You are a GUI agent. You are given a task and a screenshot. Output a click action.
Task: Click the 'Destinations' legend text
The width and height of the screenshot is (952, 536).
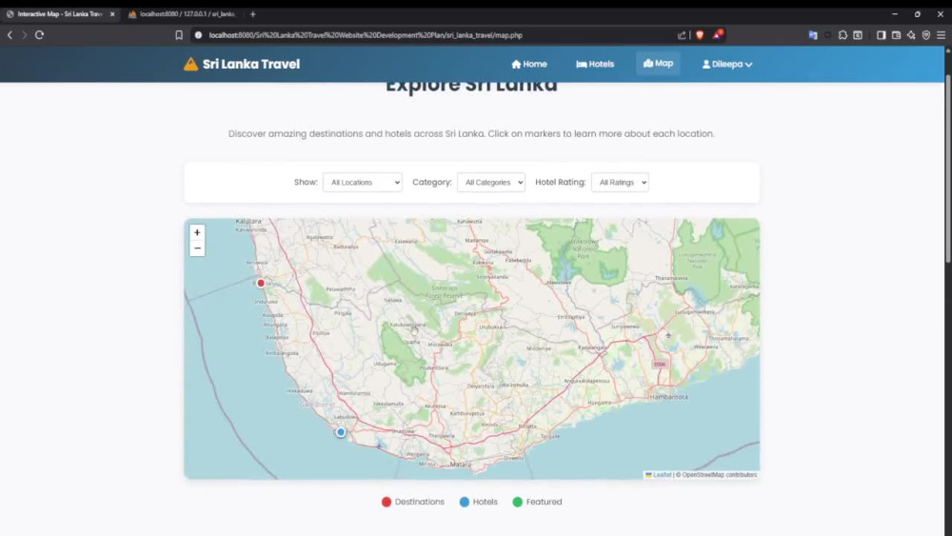pyautogui.click(x=420, y=502)
